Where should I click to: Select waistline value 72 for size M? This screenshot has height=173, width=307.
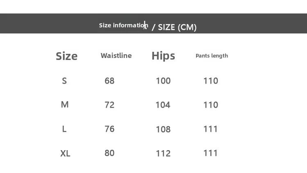coord(110,105)
